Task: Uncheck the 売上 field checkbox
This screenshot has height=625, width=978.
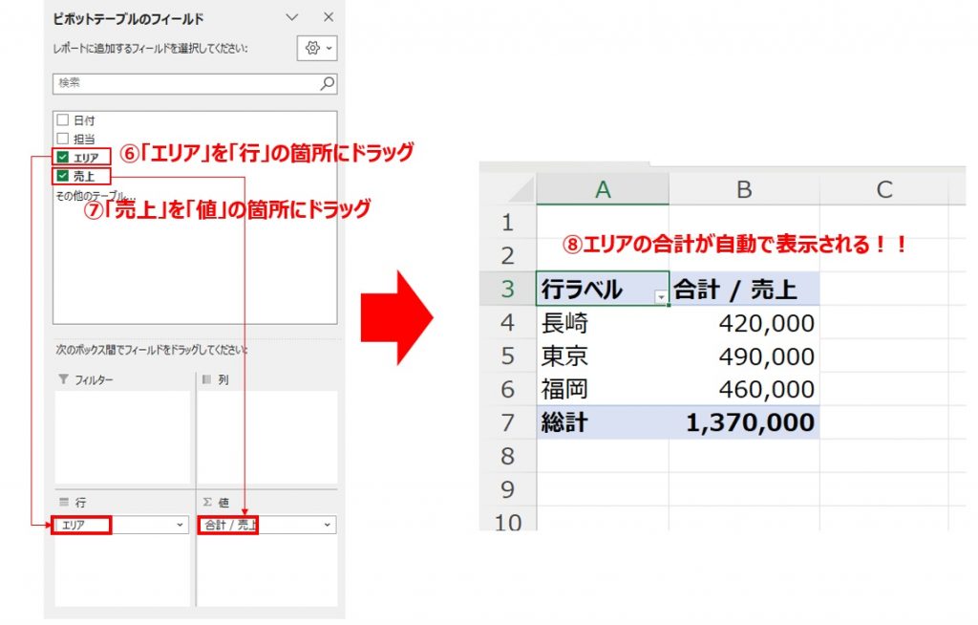Action: [63, 176]
